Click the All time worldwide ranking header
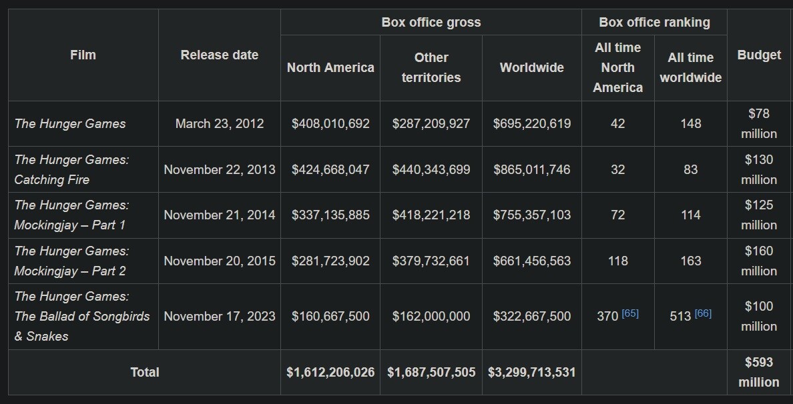 coord(690,67)
